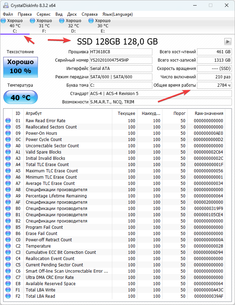Click the blue status orb for disk C:
Screen dimensions: 235x305
pos(3,21)
